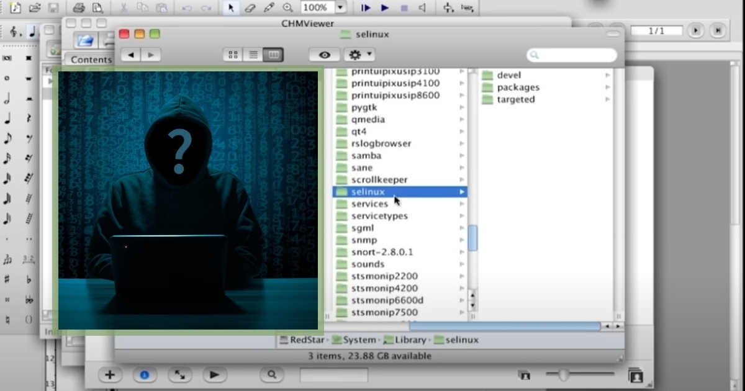Click the arrow pointer tool

click(x=232, y=8)
